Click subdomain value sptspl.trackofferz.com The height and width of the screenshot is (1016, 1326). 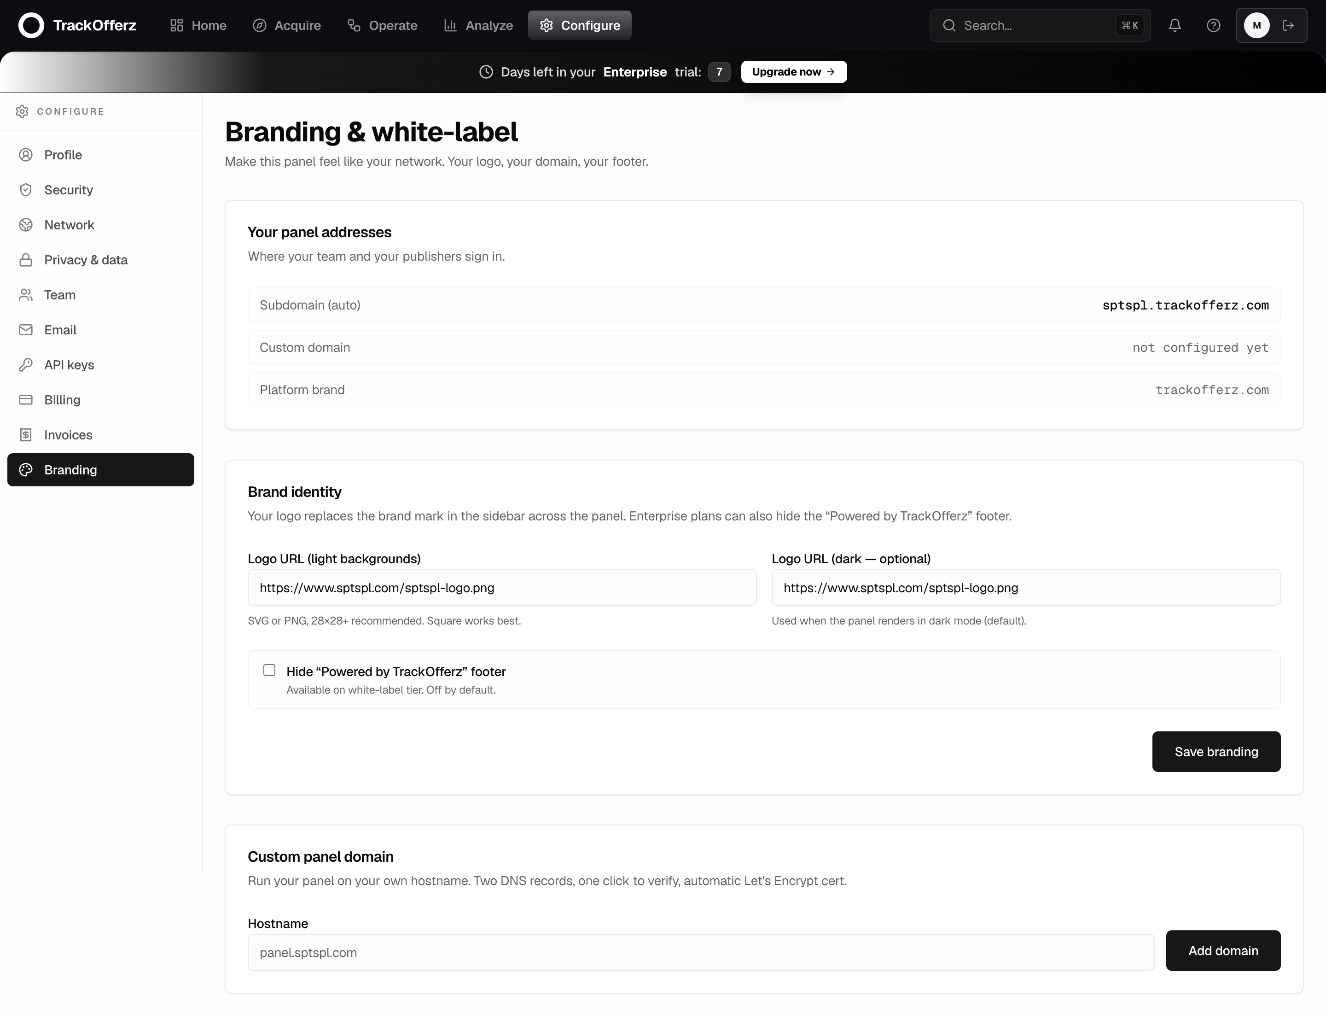(x=1185, y=305)
